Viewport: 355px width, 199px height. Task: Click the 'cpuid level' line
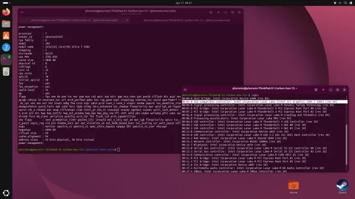tap(33, 90)
